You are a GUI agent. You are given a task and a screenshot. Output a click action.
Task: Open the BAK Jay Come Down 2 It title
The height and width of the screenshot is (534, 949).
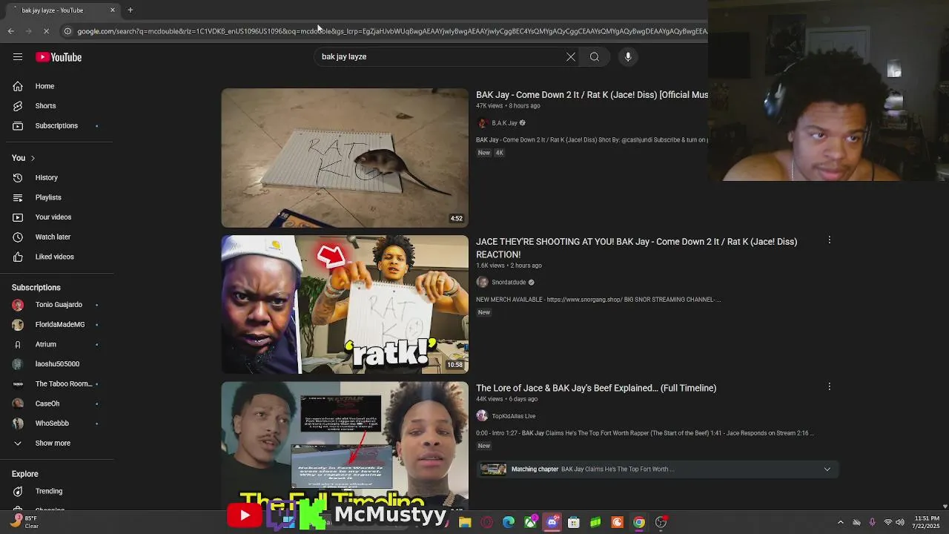[592, 95]
